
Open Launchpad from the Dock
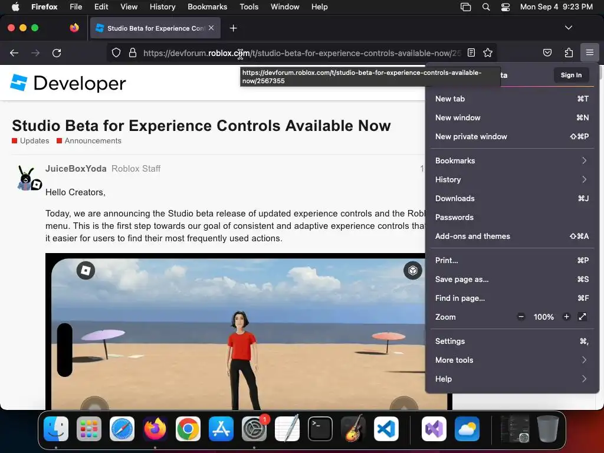[89, 429]
